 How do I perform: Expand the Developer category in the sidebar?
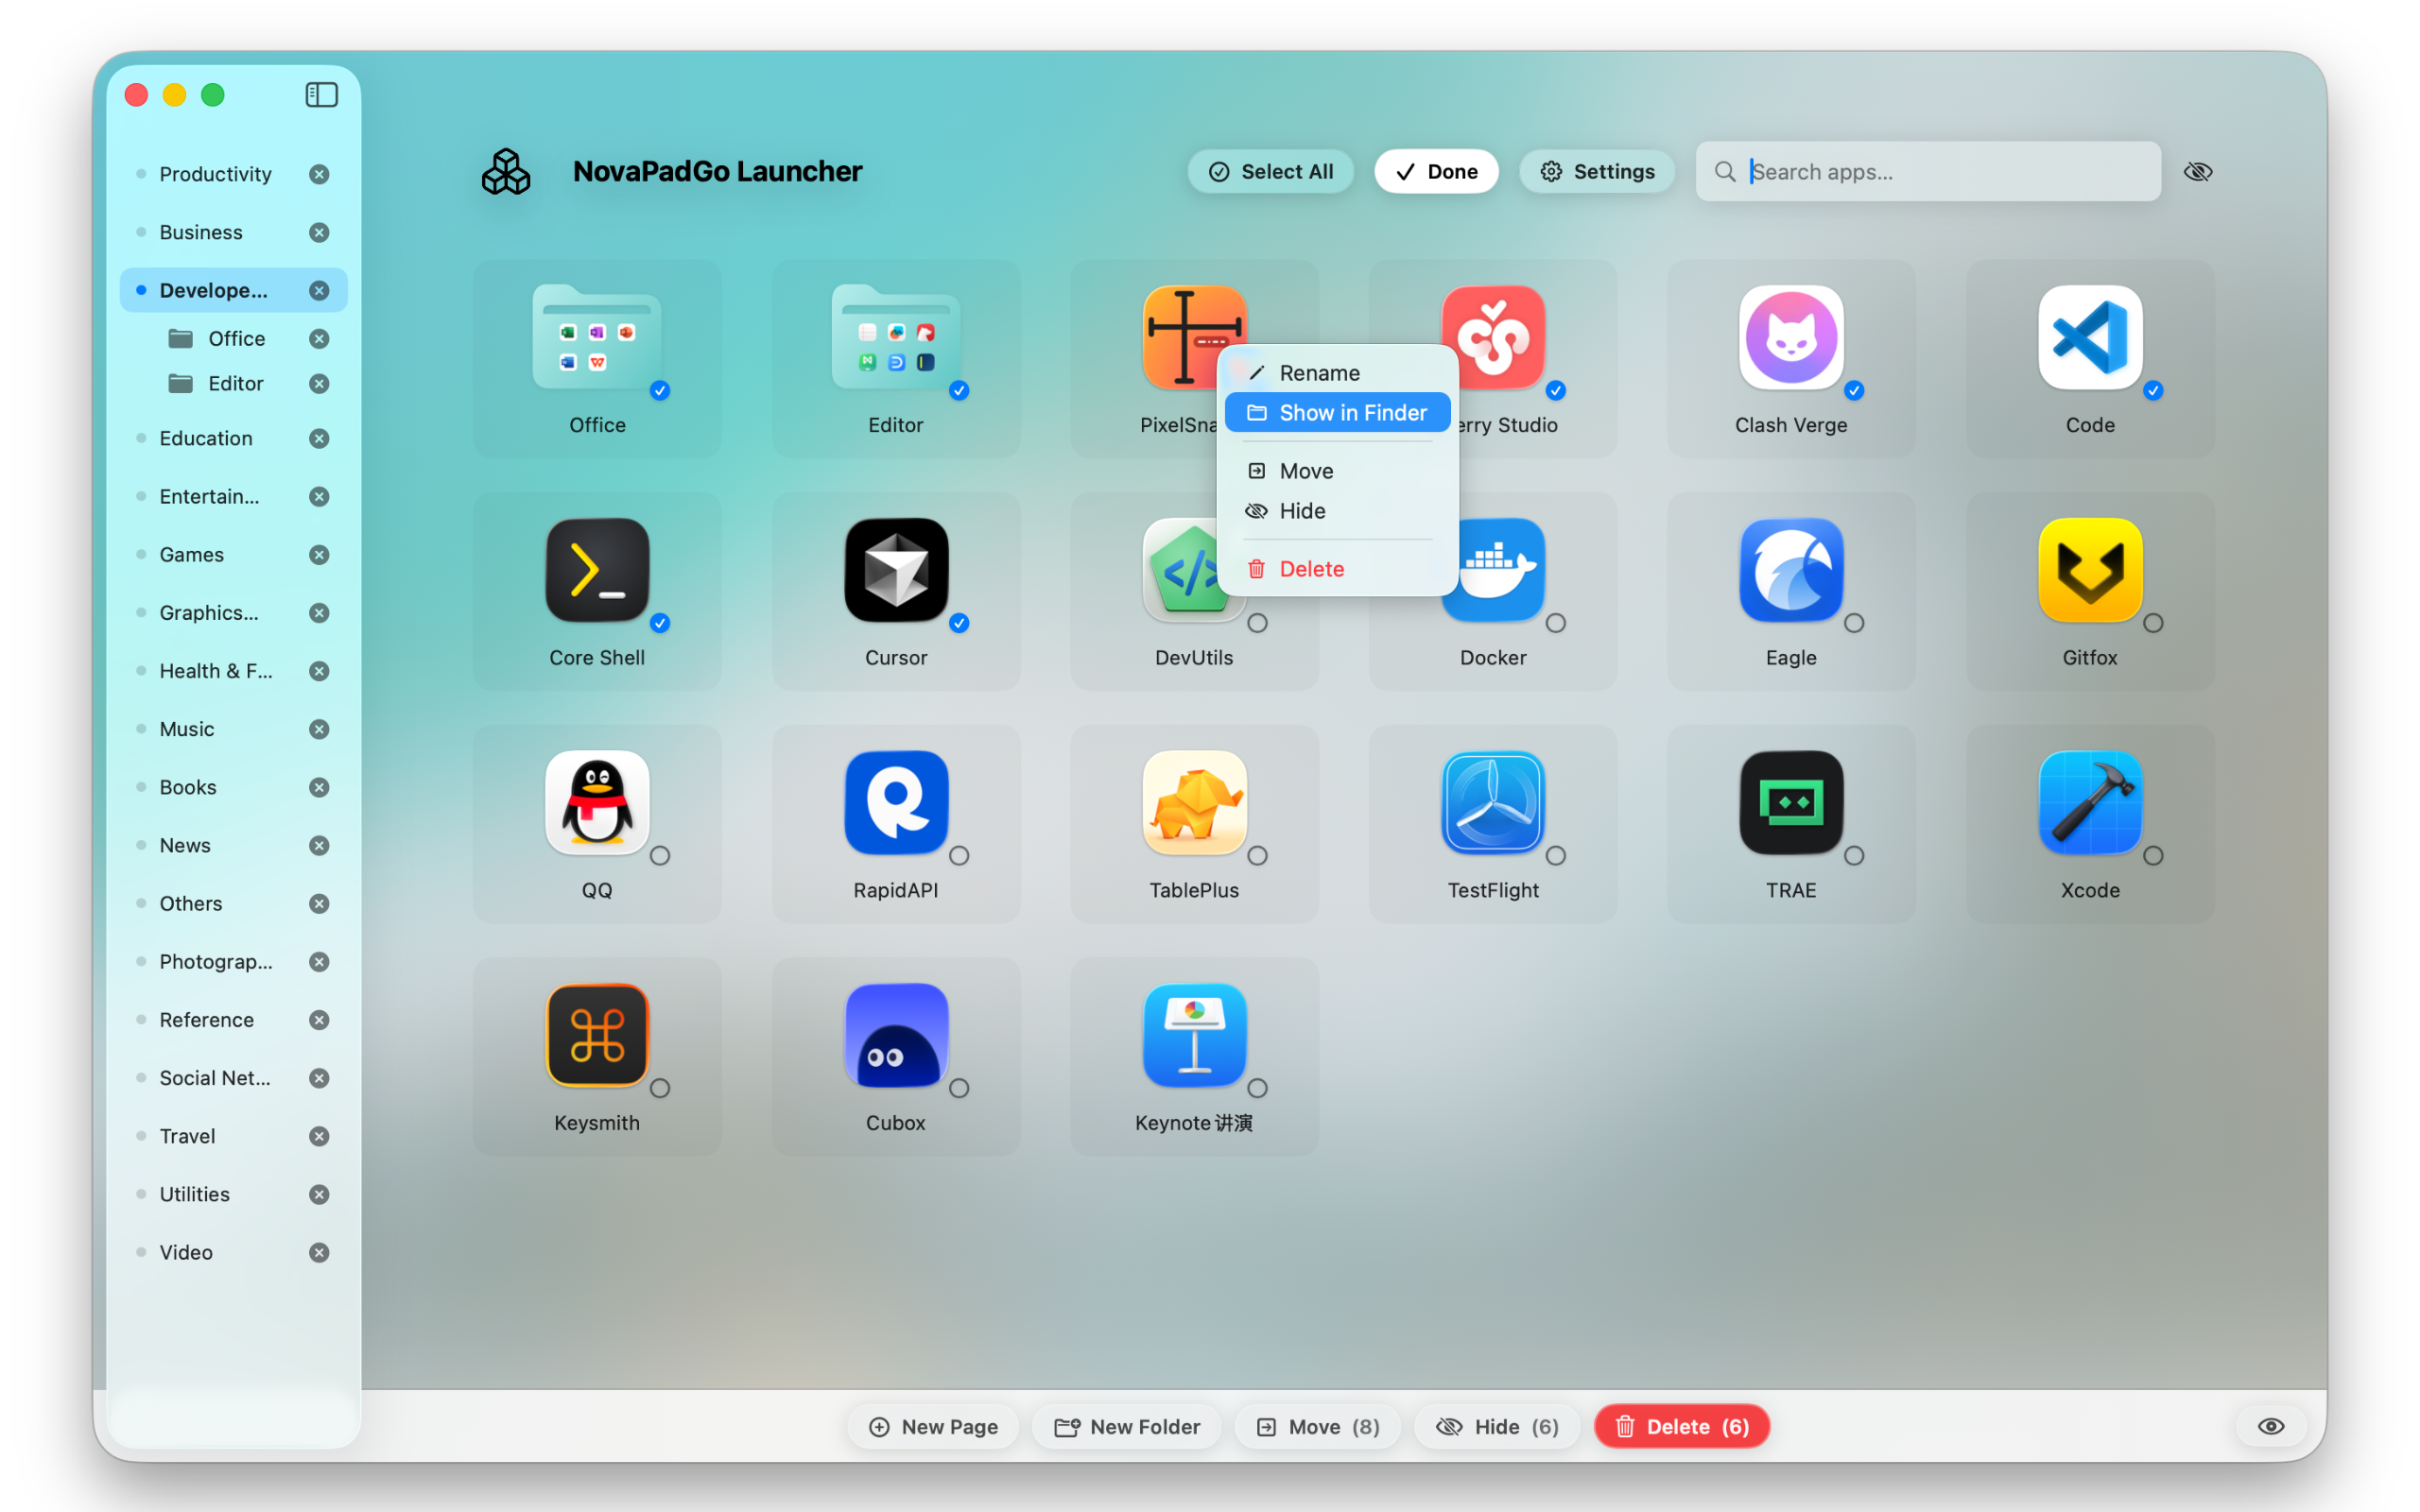213,290
